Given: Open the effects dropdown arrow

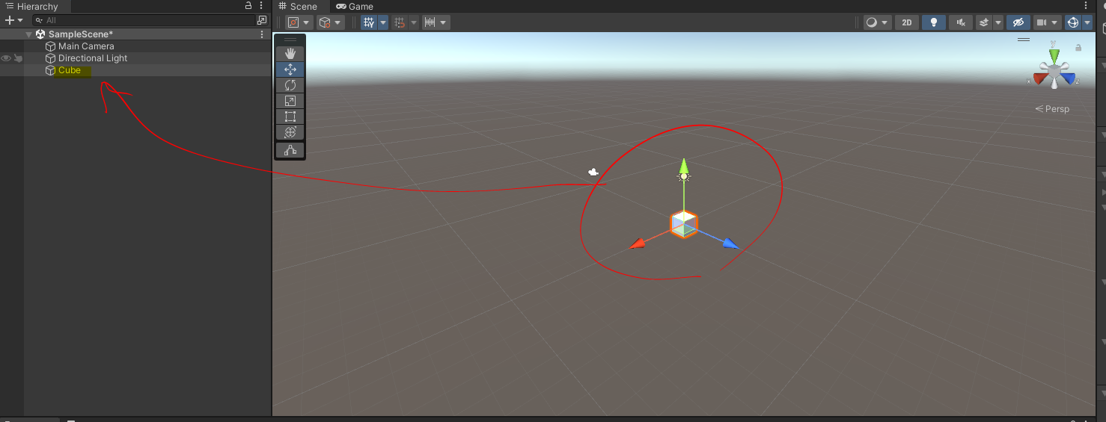Looking at the screenshot, I should [x=998, y=22].
